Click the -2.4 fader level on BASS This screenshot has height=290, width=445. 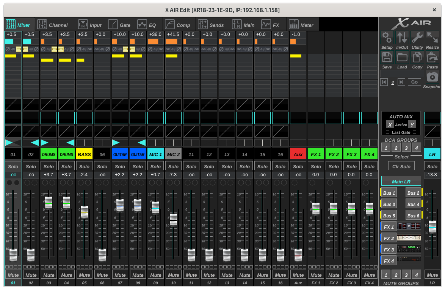tap(83, 175)
